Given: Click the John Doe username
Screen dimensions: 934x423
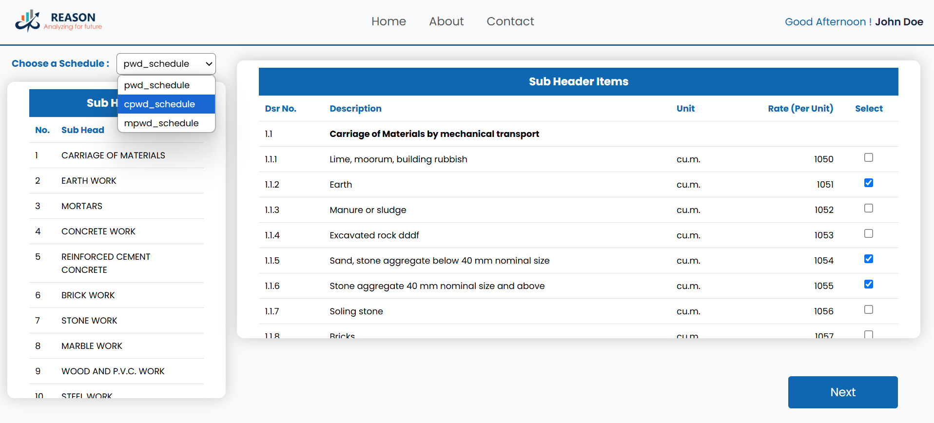Looking at the screenshot, I should (x=898, y=22).
